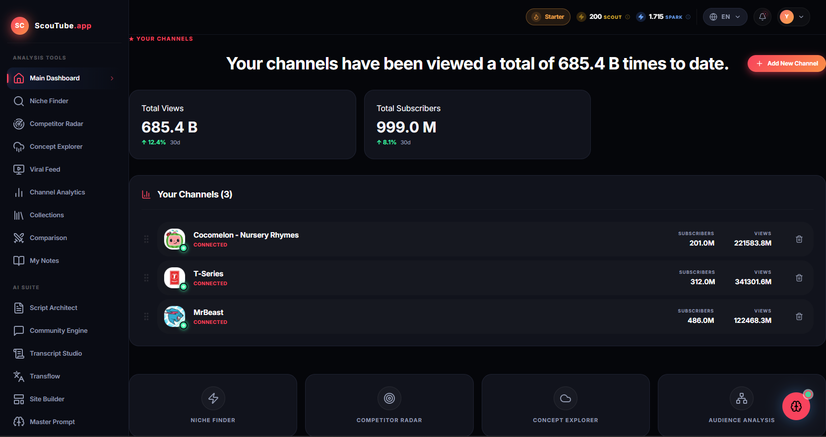The image size is (826, 437).
Task: Open the red AI brain assistant button
Action: click(x=796, y=406)
